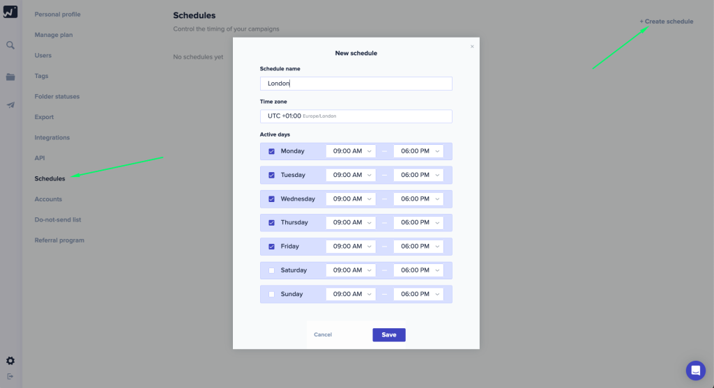
Task: Open the Monday start time dropdown
Action: click(351, 151)
